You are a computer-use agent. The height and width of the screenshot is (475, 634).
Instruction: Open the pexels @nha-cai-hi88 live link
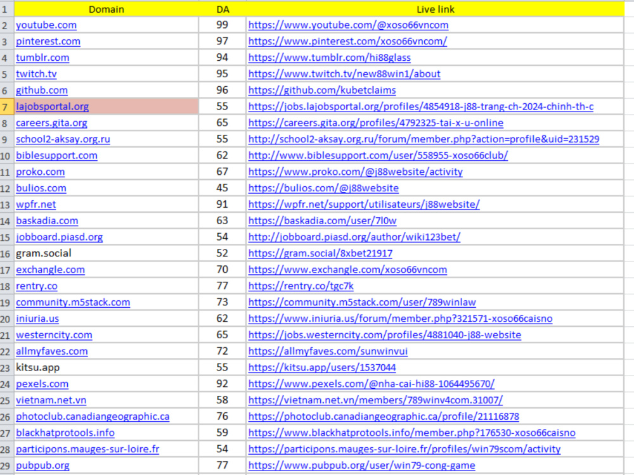[x=371, y=384]
